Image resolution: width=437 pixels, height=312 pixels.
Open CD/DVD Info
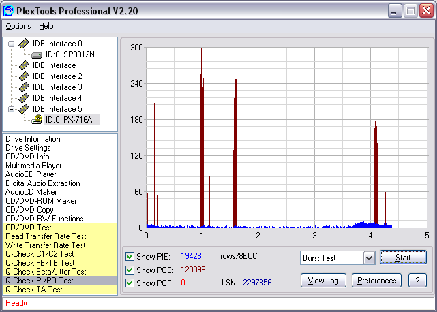pyautogui.click(x=27, y=157)
